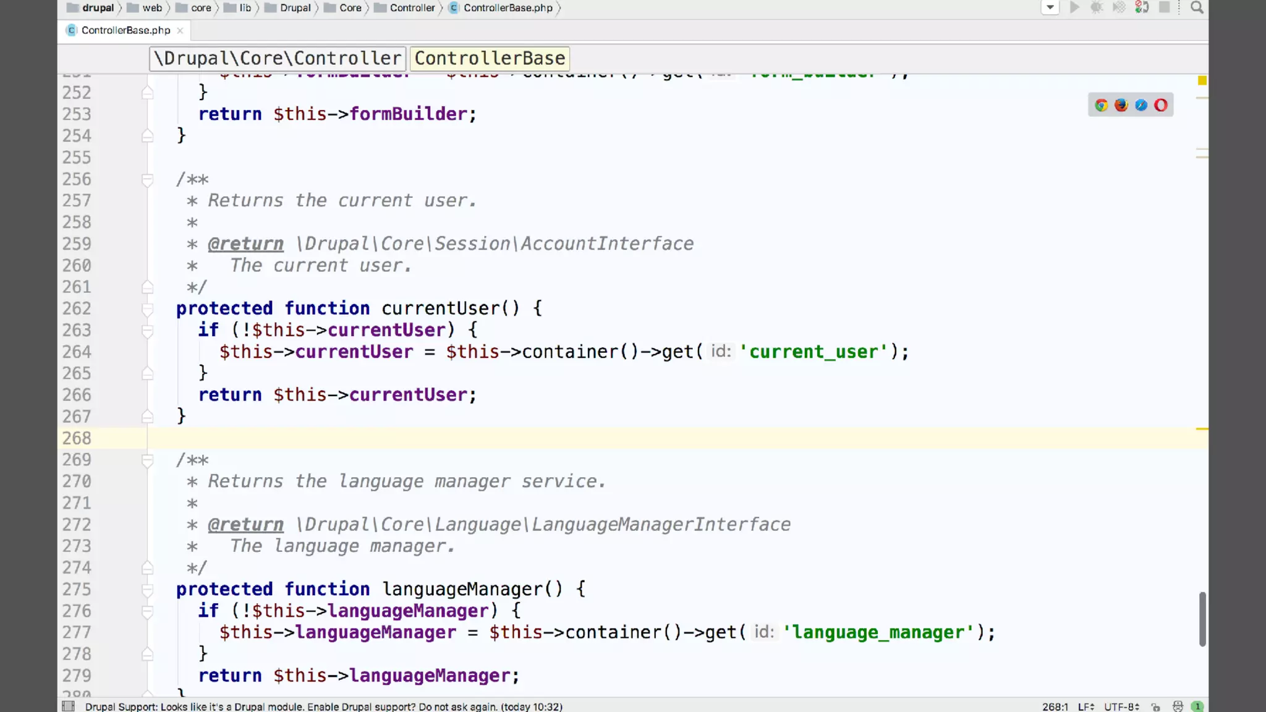Open in Opera browser icon
The width and height of the screenshot is (1266, 712).
pos(1161,105)
